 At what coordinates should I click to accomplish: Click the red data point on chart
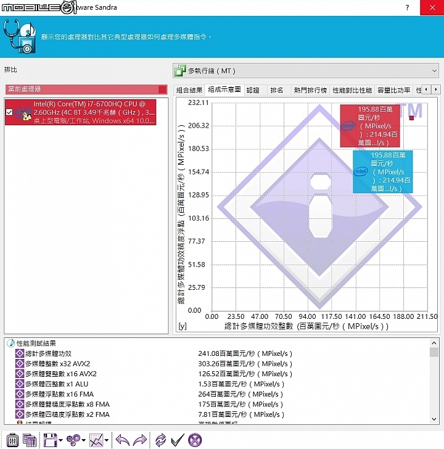(412, 118)
